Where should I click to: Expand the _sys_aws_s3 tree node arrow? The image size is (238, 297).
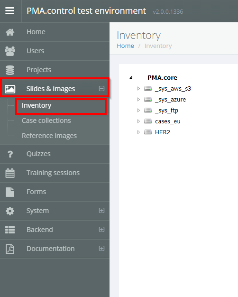pos(138,88)
